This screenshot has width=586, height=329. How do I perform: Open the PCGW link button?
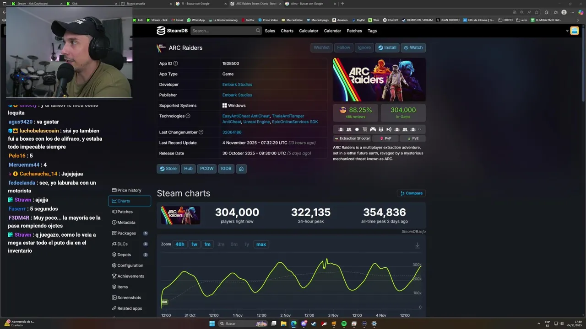(x=207, y=169)
